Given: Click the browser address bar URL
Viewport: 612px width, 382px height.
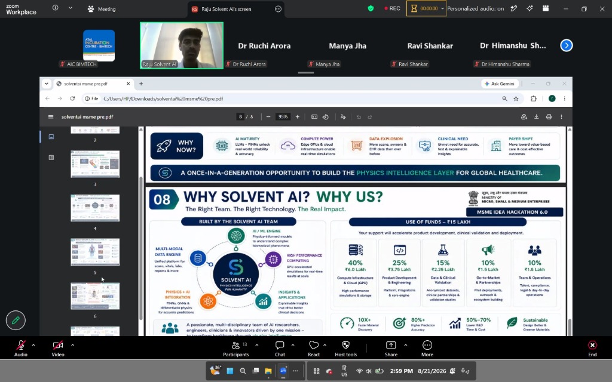Looking at the screenshot, I should click(163, 99).
